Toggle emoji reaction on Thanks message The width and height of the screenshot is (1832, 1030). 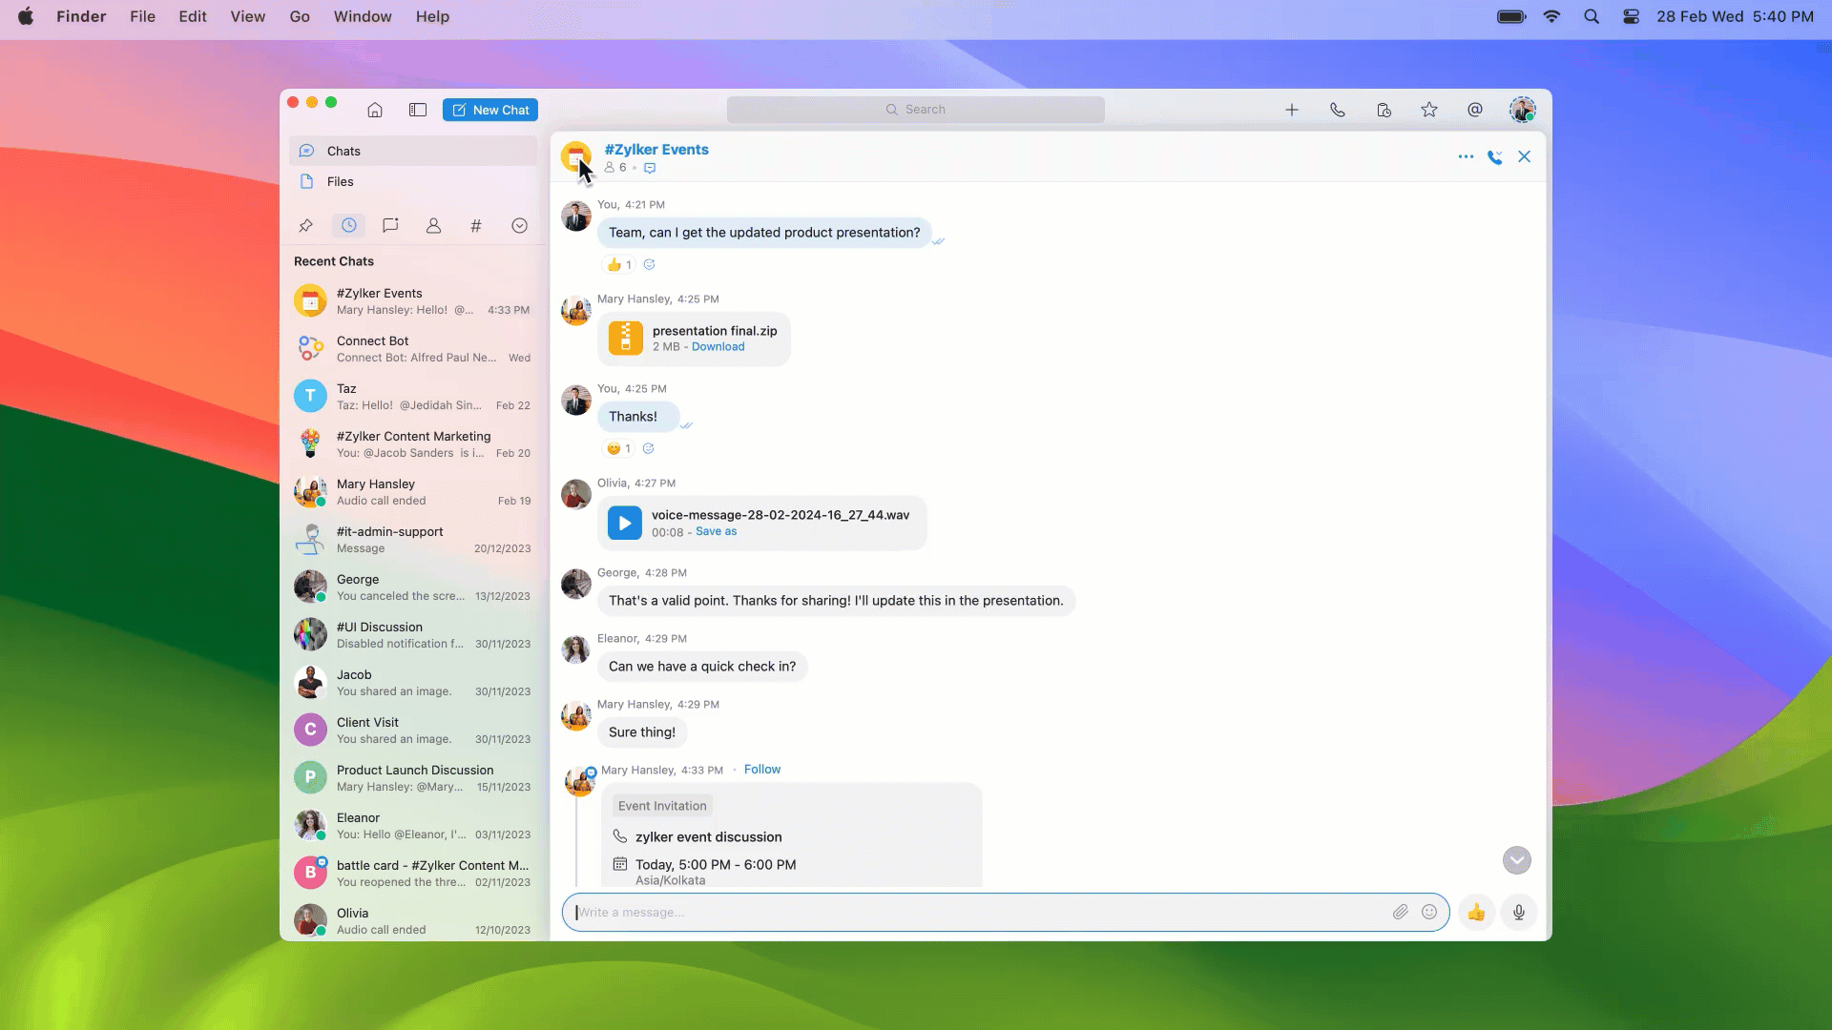pyautogui.click(x=618, y=449)
